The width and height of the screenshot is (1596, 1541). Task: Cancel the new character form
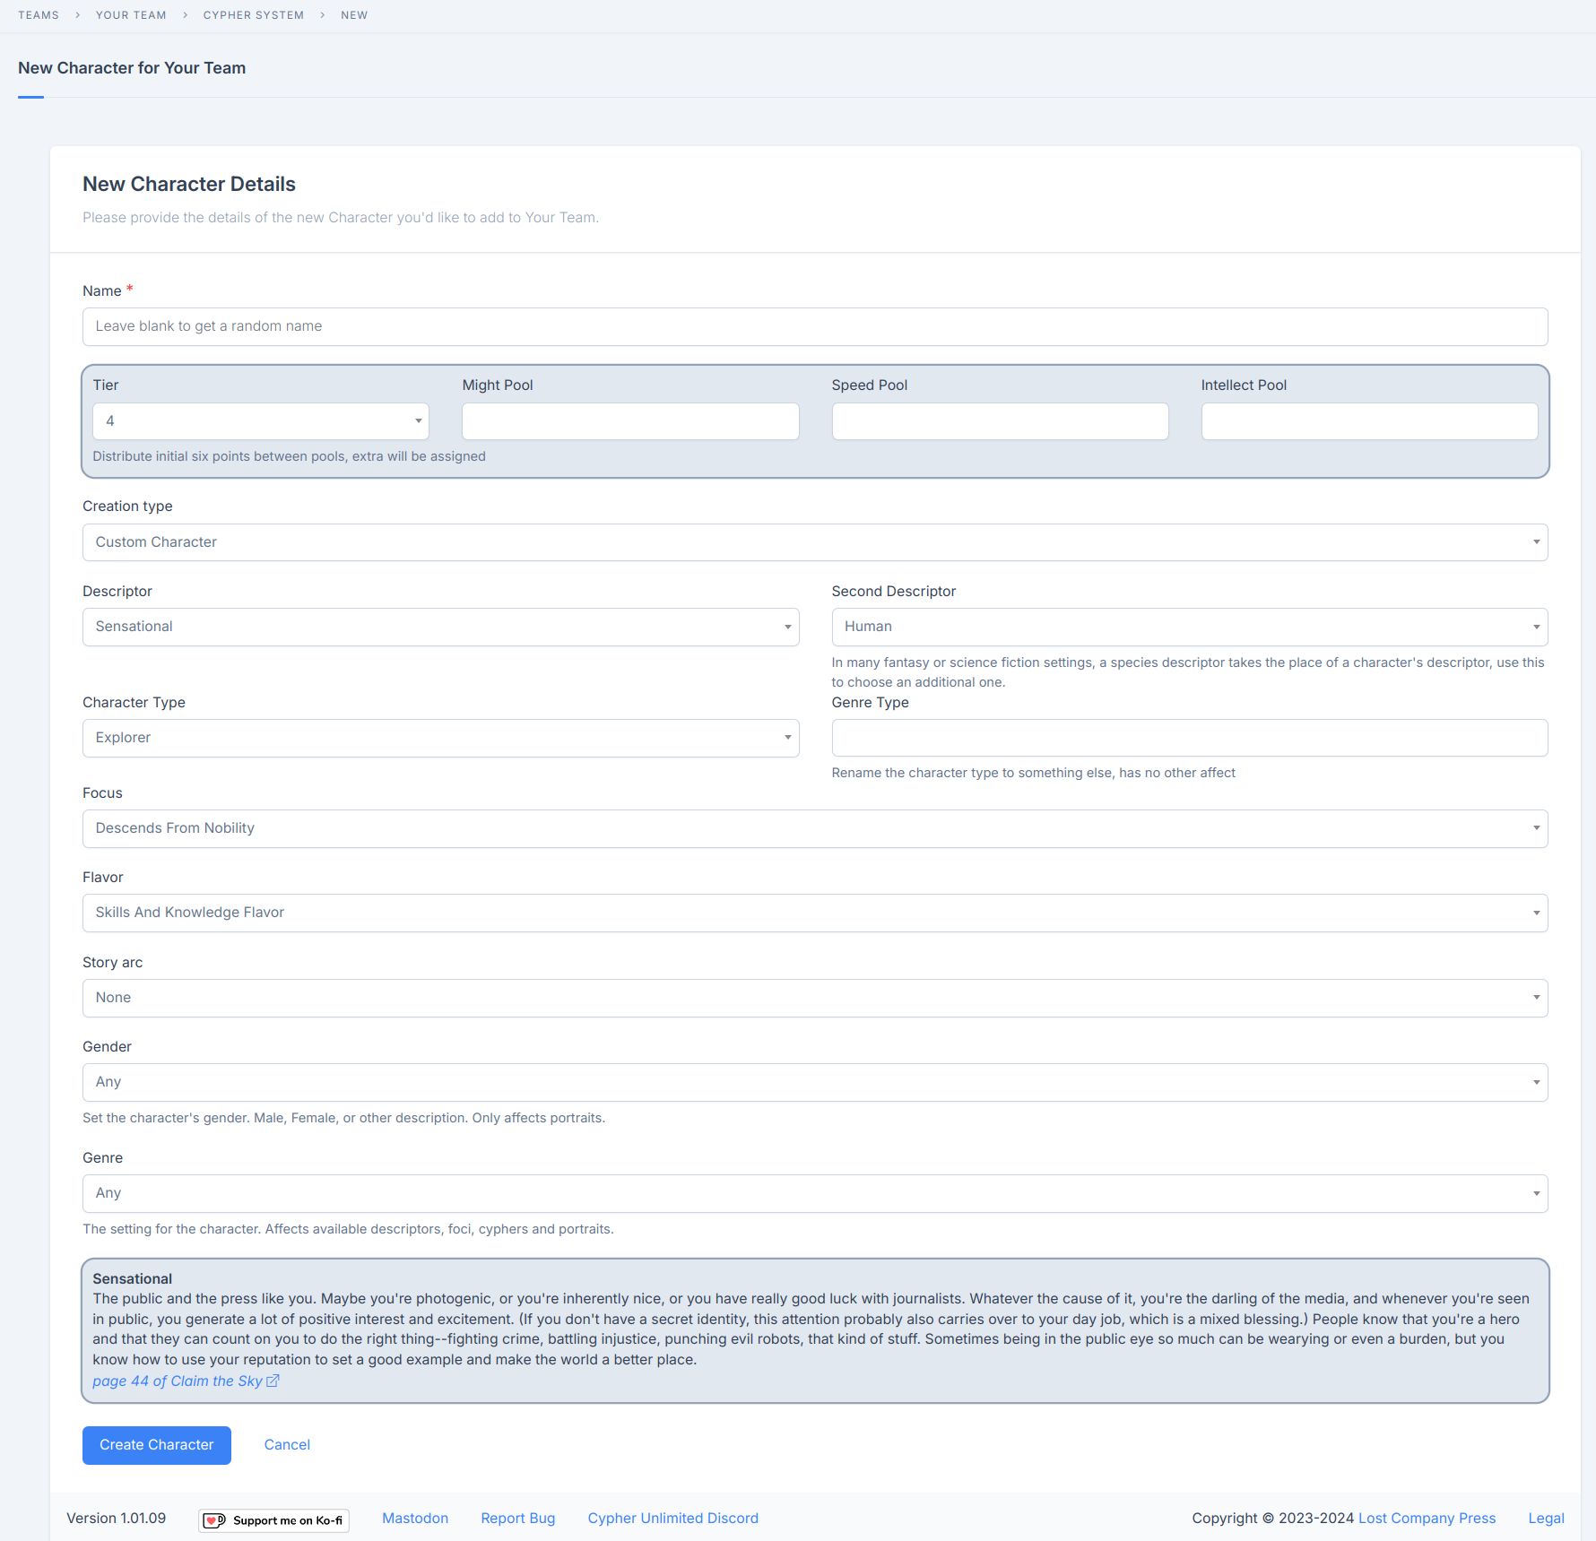point(287,1445)
